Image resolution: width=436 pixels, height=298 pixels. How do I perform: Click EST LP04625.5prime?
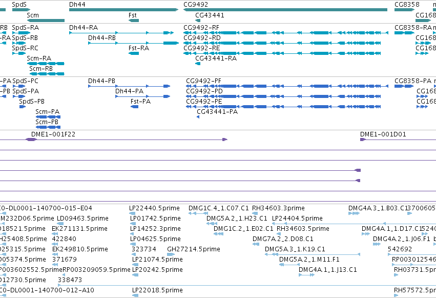[133, 244]
